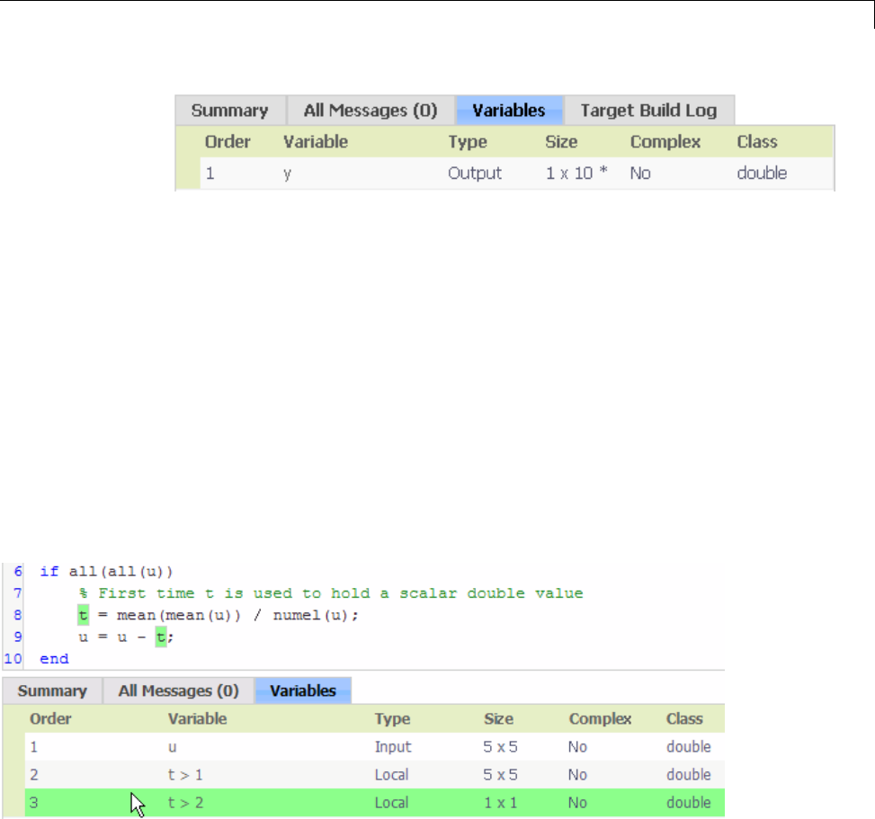Click the 'if all(all(u))' code line
Screen dimensions: 875x819
coord(107,571)
